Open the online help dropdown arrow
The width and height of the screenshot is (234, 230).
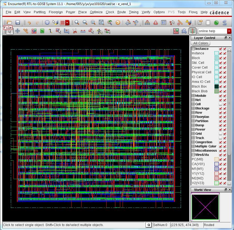click(229, 31)
